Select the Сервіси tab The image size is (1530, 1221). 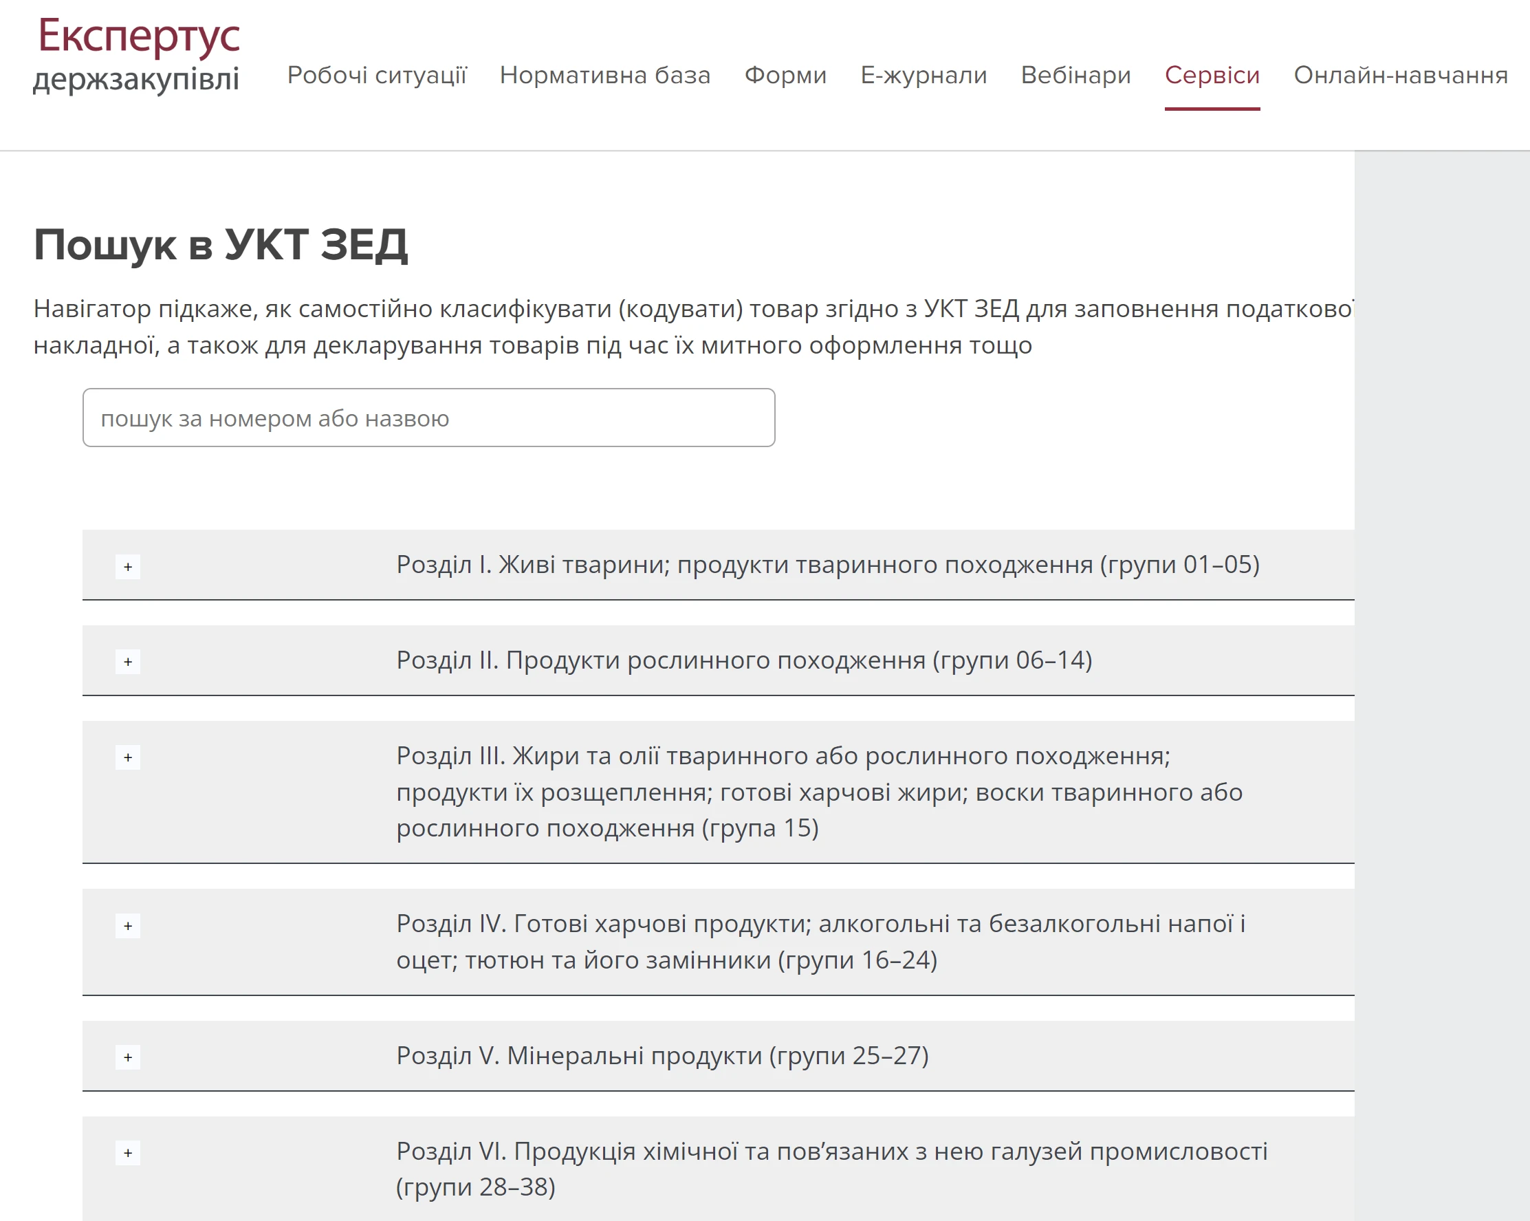pos(1212,75)
